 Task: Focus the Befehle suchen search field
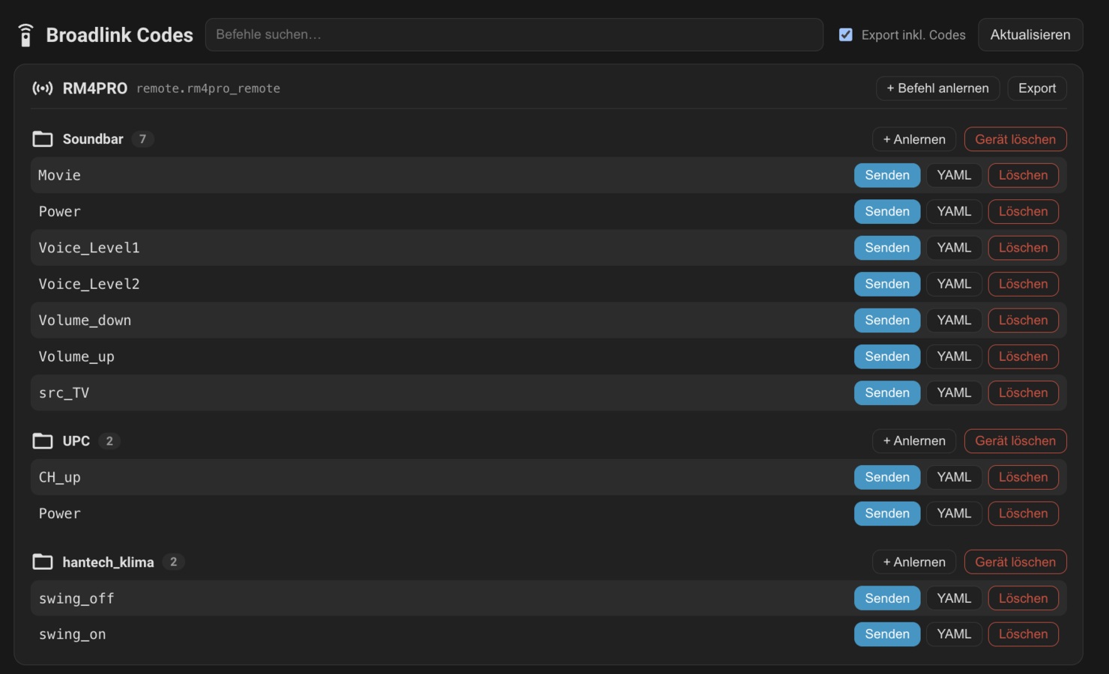[x=514, y=34]
